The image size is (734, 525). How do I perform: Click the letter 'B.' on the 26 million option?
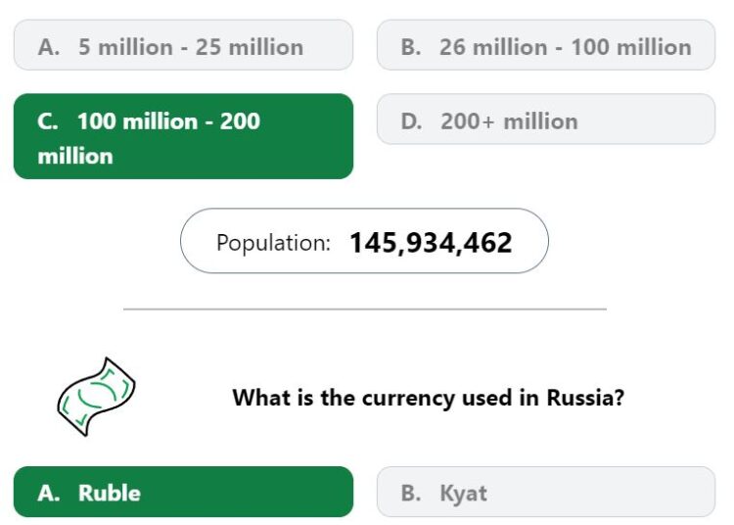click(x=411, y=47)
